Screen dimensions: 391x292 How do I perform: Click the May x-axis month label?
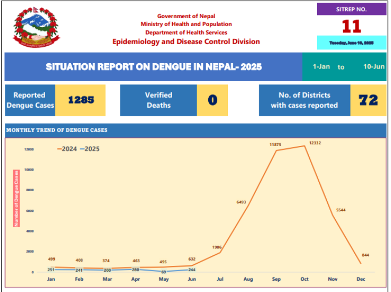pos(164,279)
